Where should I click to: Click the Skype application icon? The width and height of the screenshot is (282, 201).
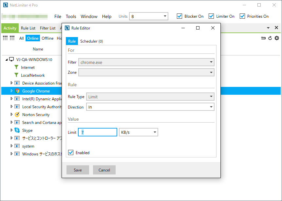pyautogui.click(x=17, y=130)
